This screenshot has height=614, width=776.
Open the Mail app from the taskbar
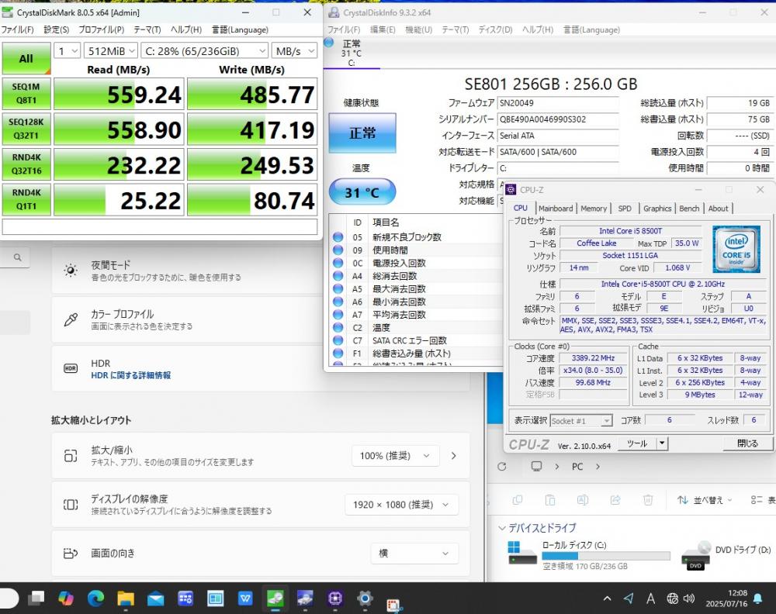pyautogui.click(x=155, y=598)
